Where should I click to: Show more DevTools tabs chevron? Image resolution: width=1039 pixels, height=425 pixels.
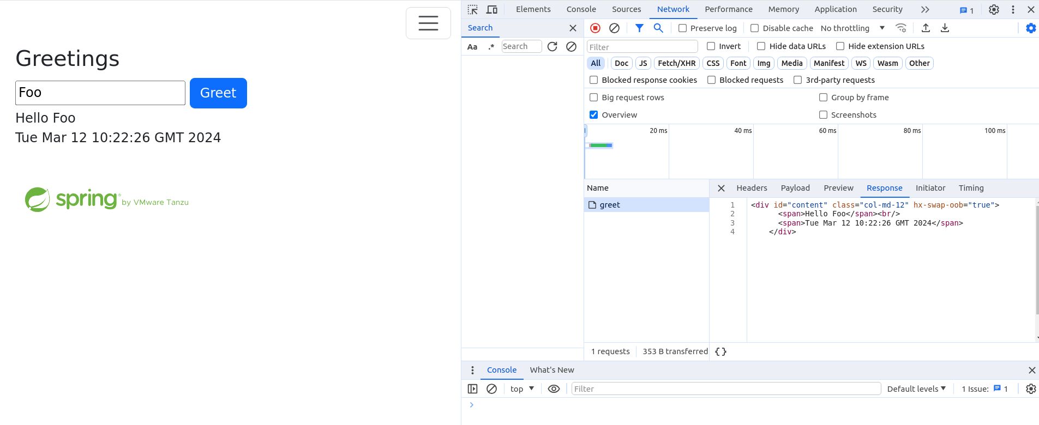click(925, 9)
